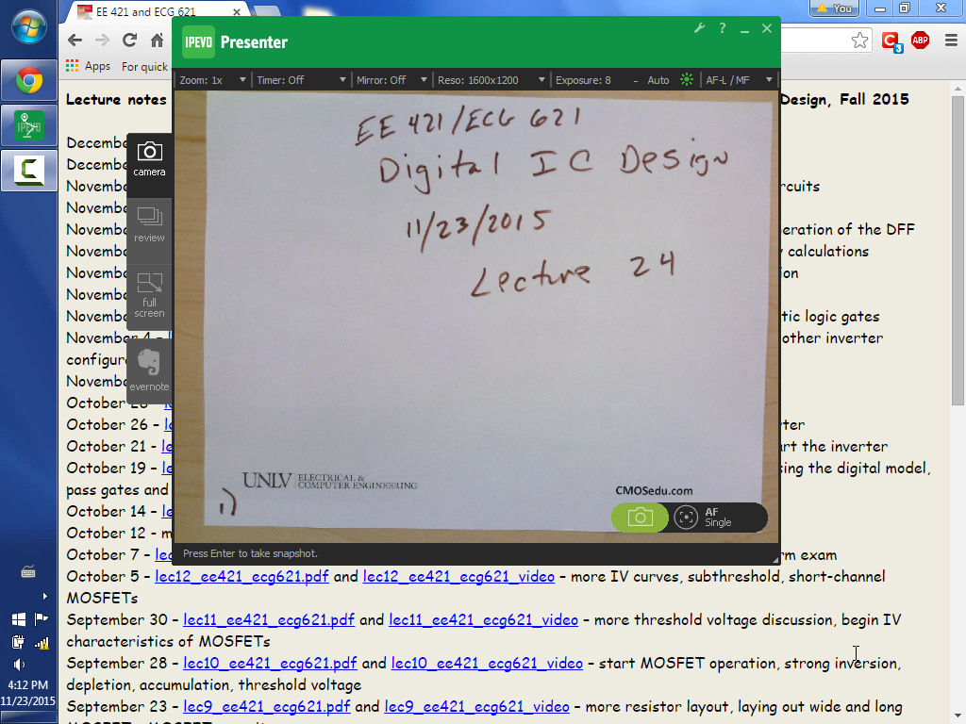This screenshot has width=966, height=724.
Task: Open Chrome hamburger menu
Action: [x=951, y=41]
